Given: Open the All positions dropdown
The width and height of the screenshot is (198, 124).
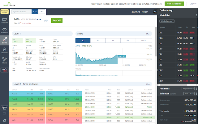Looking at the screenshot, I should [x=188, y=89].
